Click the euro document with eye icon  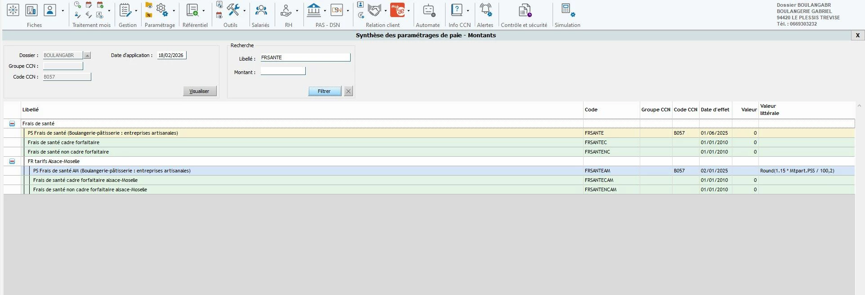pyautogui.click(x=100, y=15)
